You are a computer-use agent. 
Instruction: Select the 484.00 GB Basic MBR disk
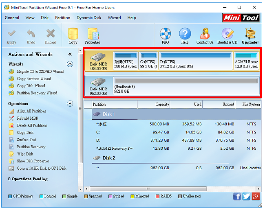pyautogui.click(x=99, y=61)
